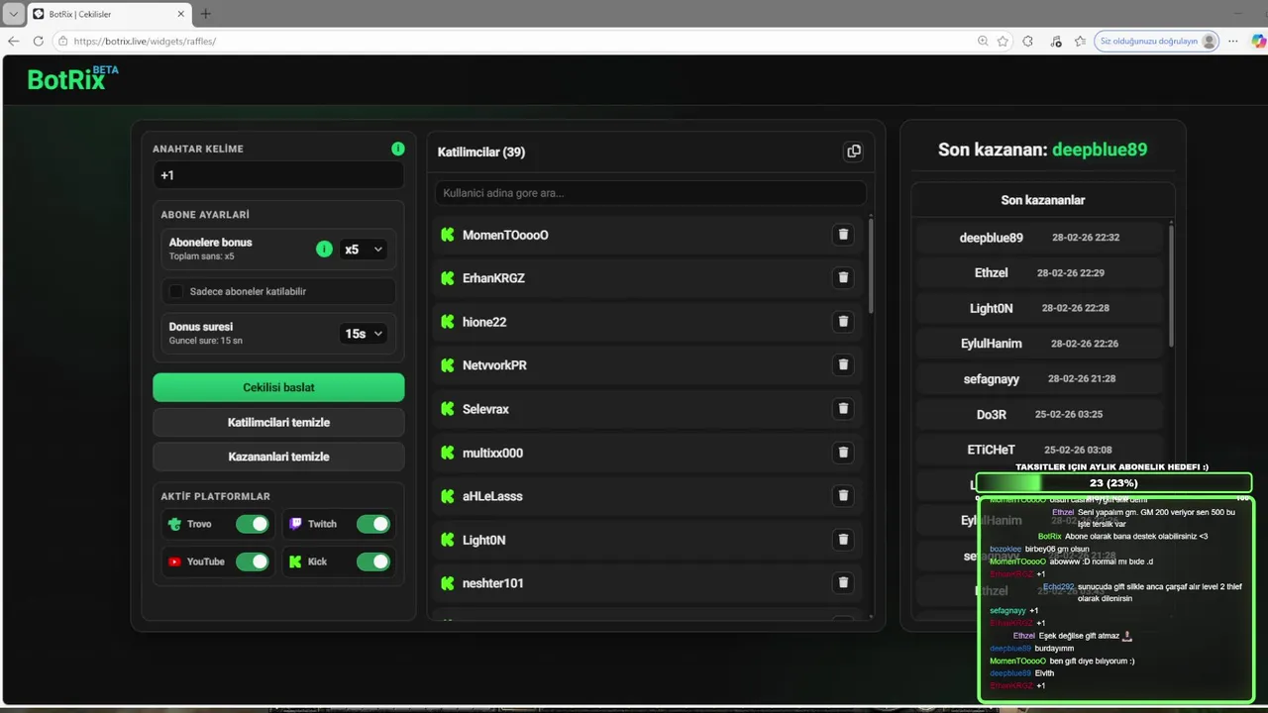Reload the page with the refresh icon
1268x713 pixels.
click(38, 42)
